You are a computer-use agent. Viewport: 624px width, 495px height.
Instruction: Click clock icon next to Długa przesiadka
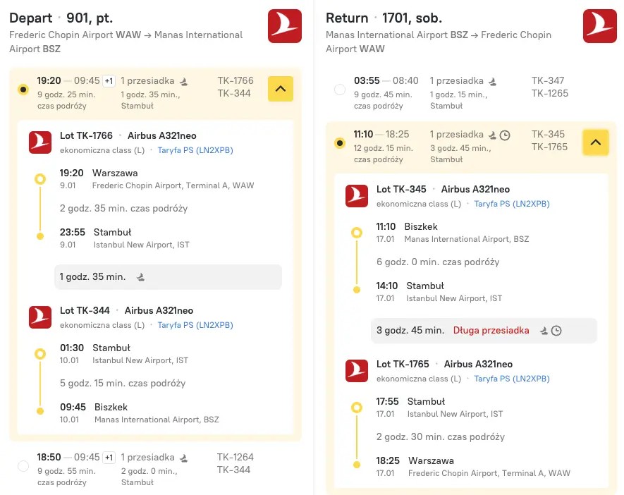[x=556, y=331]
